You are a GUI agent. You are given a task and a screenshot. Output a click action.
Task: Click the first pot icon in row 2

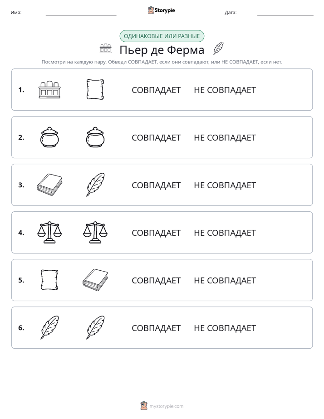[49, 137]
